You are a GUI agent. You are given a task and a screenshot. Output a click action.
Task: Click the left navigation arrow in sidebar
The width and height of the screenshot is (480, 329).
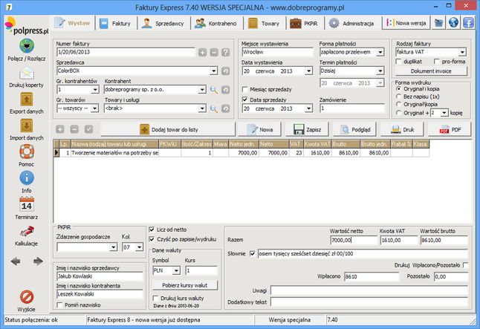tap(16, 261)
